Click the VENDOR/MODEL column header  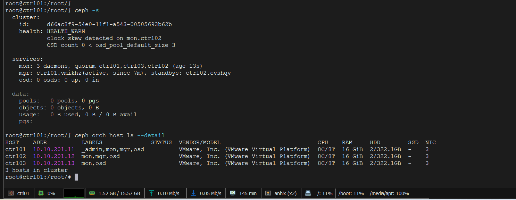200,142
